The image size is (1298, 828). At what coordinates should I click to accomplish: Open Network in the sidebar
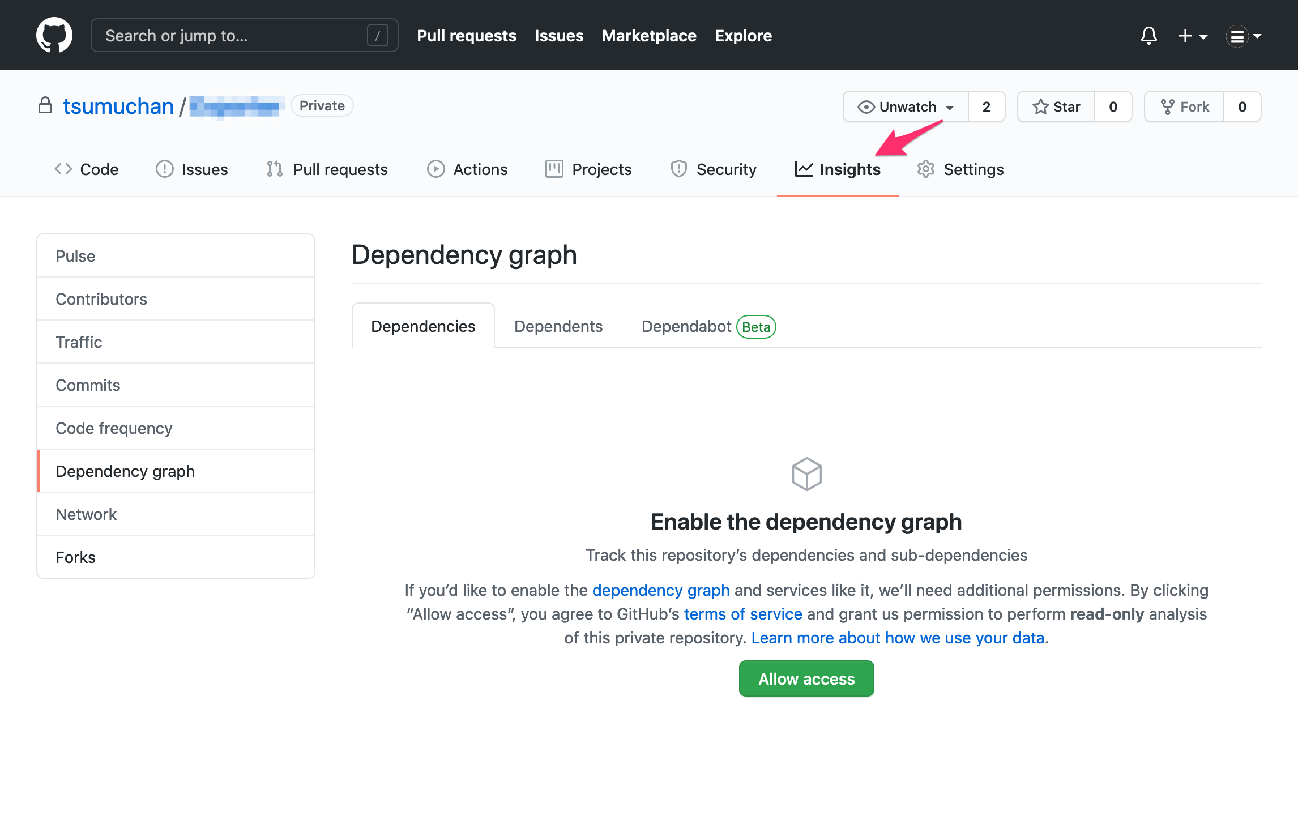[176, 514]
